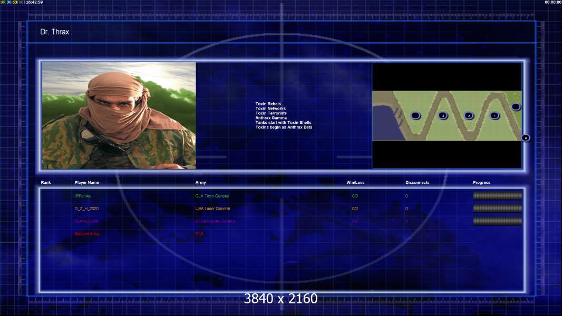This screenshot has height=316, width=562.
Task: Click the Army column header
Action: click(201, 183)
